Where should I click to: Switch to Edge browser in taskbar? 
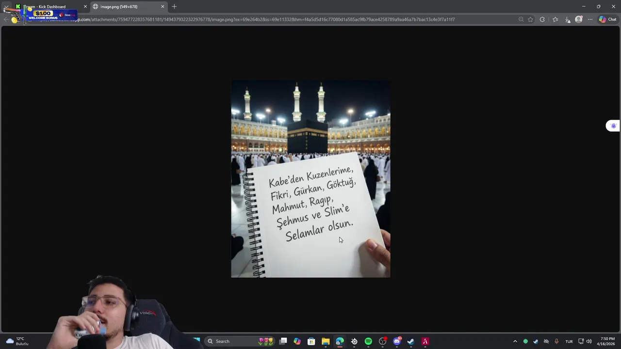[340, 341]
